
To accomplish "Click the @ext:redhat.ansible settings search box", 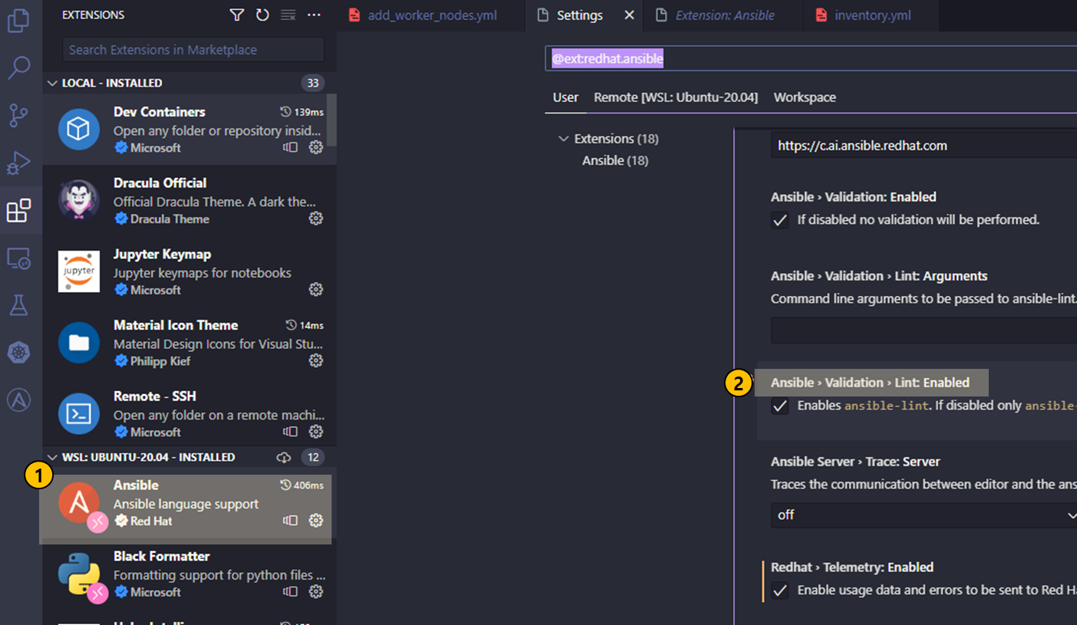I will coord(811,58).
